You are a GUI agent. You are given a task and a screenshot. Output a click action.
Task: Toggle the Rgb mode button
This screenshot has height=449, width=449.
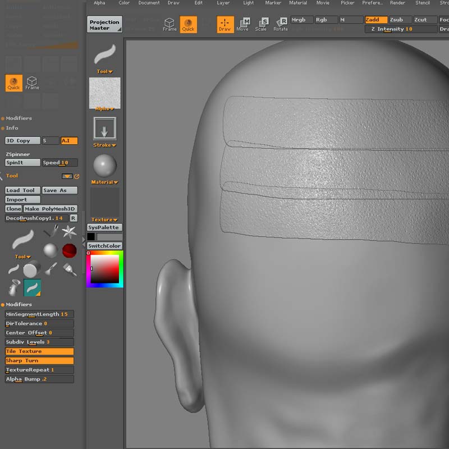[x=326, y=20]
